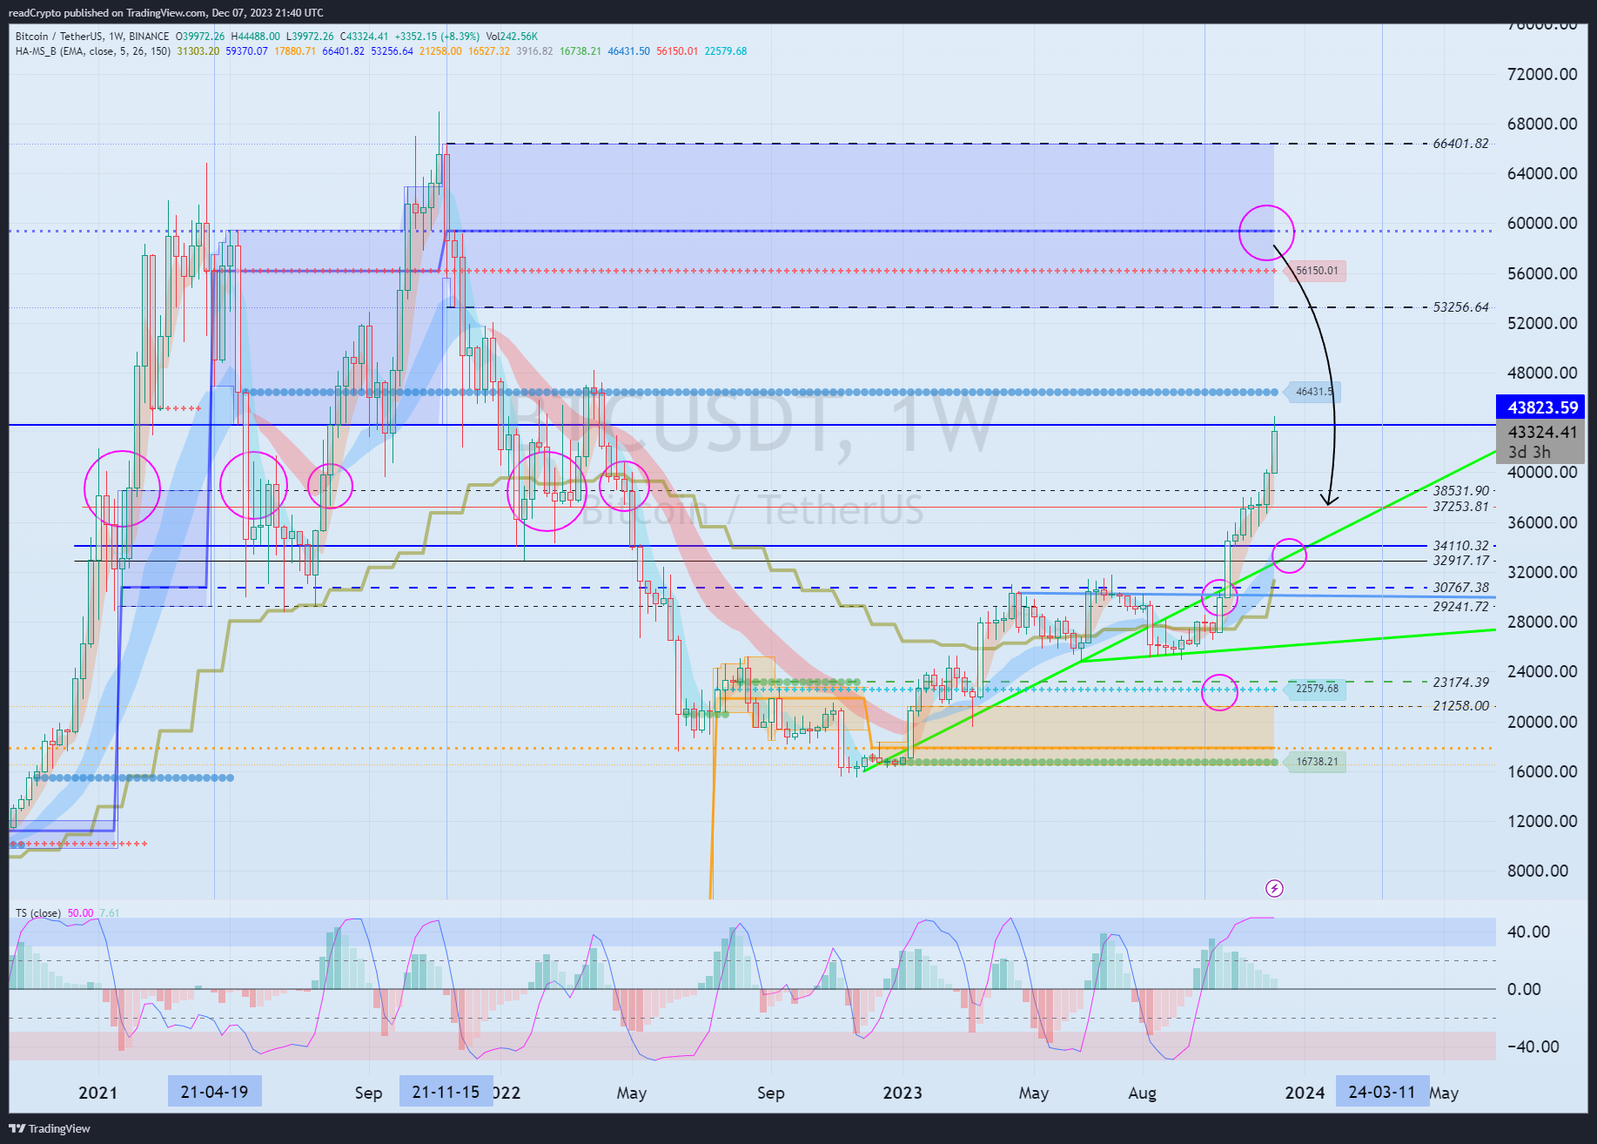Click the 30767.38 level label
Image resolution: width=1597 pixels, height=1144 pixels.
[x=1460, y=588]
